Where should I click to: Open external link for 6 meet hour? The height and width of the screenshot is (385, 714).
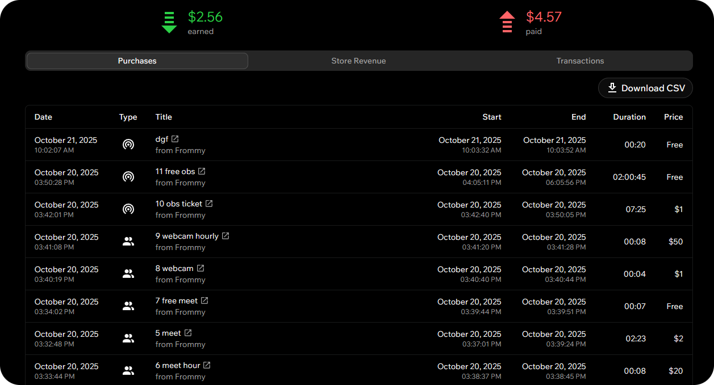pos(207,365)
